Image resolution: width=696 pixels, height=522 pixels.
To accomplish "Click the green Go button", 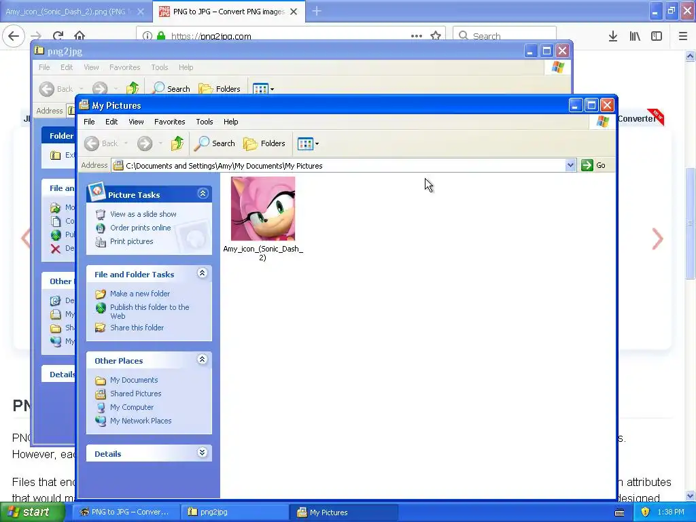I will [593, 165].
